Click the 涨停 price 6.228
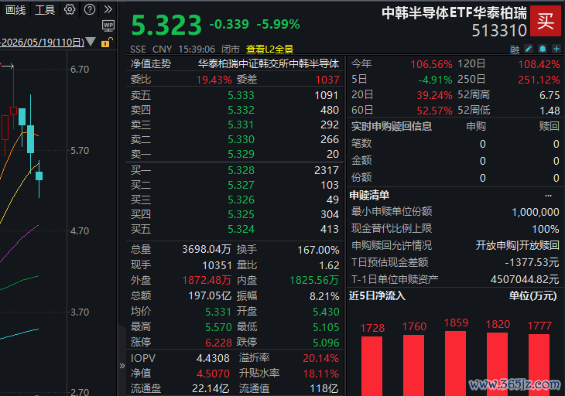The width and height of the screenshot is (565, 396). point(218,343)
